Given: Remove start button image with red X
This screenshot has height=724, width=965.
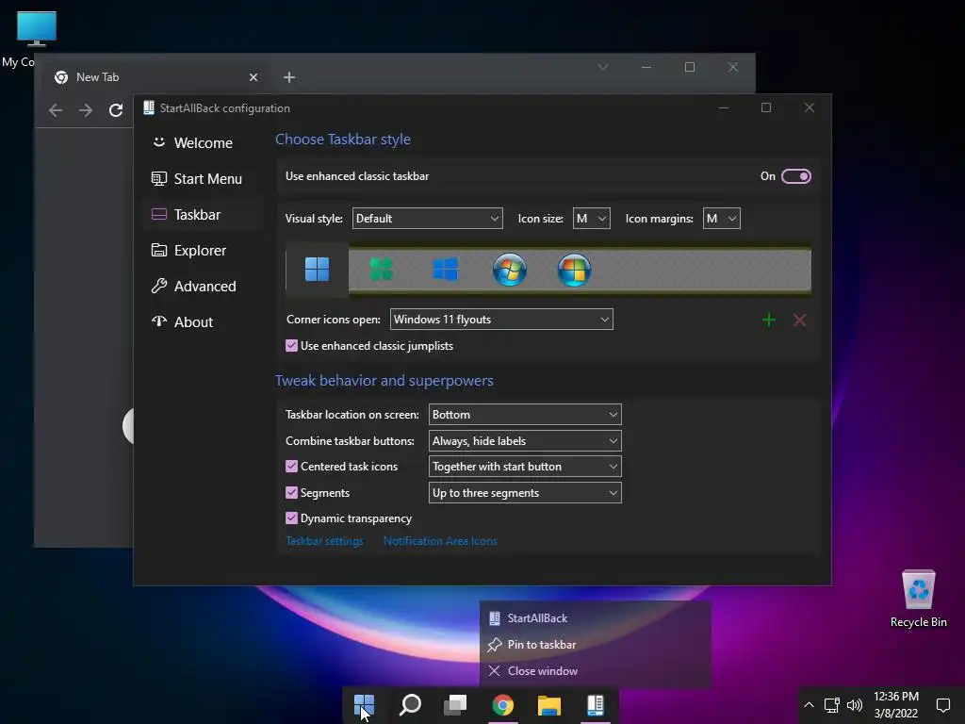Looking at the screenshot, I should coord(799,320).
